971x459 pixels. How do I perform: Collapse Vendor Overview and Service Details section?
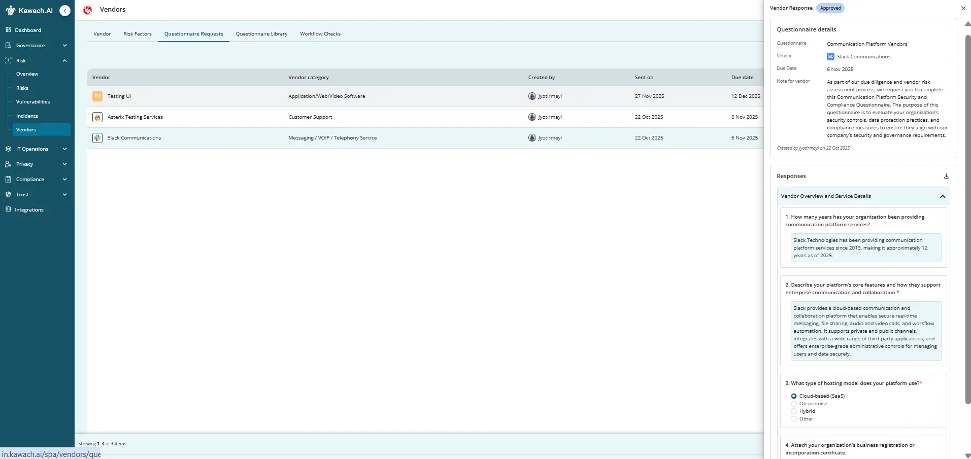[x=943, y=196]
